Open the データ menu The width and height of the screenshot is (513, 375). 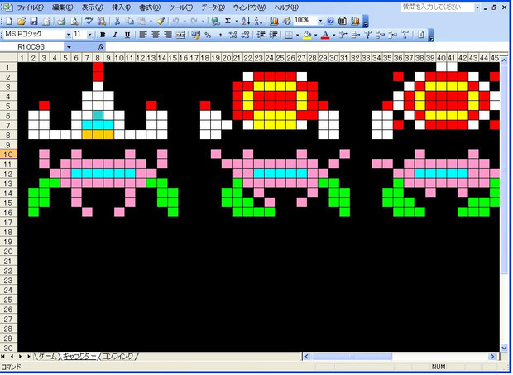[x=213, y=7]
